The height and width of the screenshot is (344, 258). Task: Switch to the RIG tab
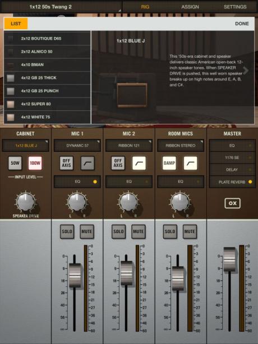[x=145, y=7]
